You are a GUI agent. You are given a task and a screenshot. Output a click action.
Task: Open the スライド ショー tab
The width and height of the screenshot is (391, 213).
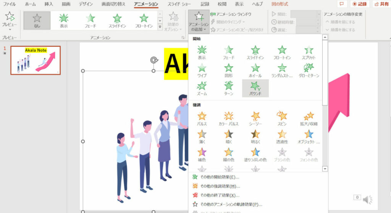(x=179, y=4)
